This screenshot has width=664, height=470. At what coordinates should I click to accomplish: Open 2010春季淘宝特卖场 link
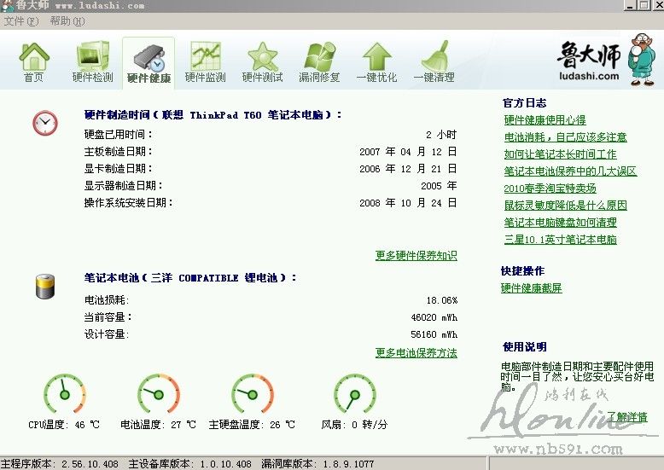click(x=550, y=188)
